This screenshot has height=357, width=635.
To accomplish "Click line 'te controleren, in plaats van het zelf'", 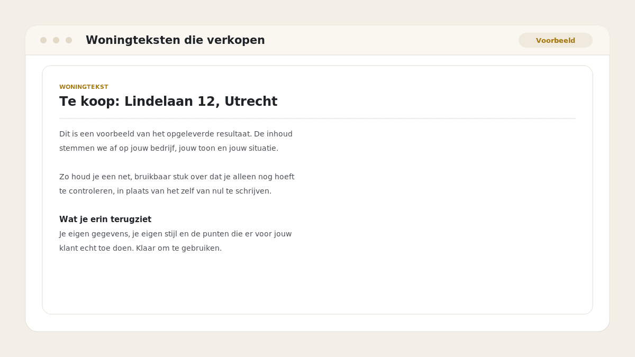I will (165, 191).
